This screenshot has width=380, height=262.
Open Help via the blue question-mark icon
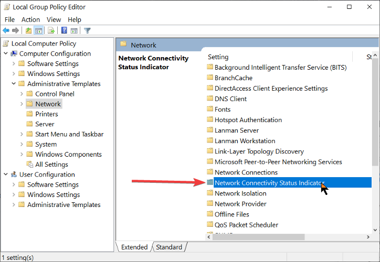pos(64,30)
